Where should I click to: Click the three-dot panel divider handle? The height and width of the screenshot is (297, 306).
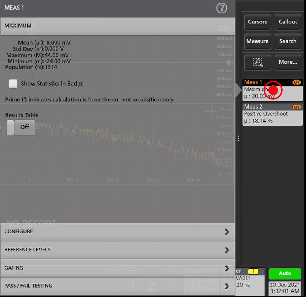(238, 139)
